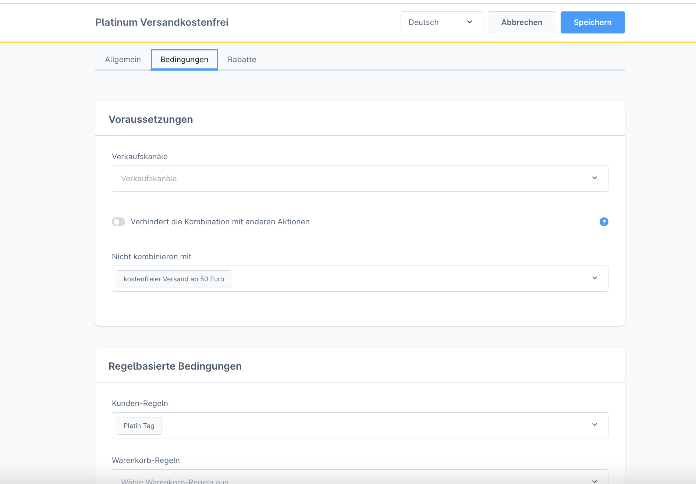Click the chevron arrow in Warenkorb-Regeln field
The height and width of the screenshot is (484, 696).
tap(594, 481)
